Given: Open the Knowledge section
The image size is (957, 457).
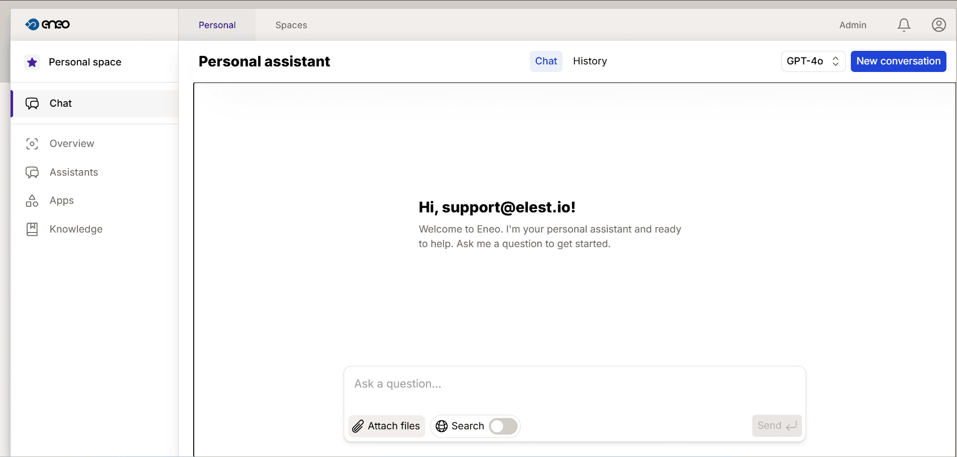Looking at the screenshot, I should tap(75, 229).
